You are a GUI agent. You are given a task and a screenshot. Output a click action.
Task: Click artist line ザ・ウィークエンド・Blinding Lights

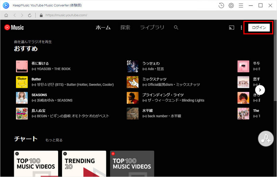click(x=176, y=100)
